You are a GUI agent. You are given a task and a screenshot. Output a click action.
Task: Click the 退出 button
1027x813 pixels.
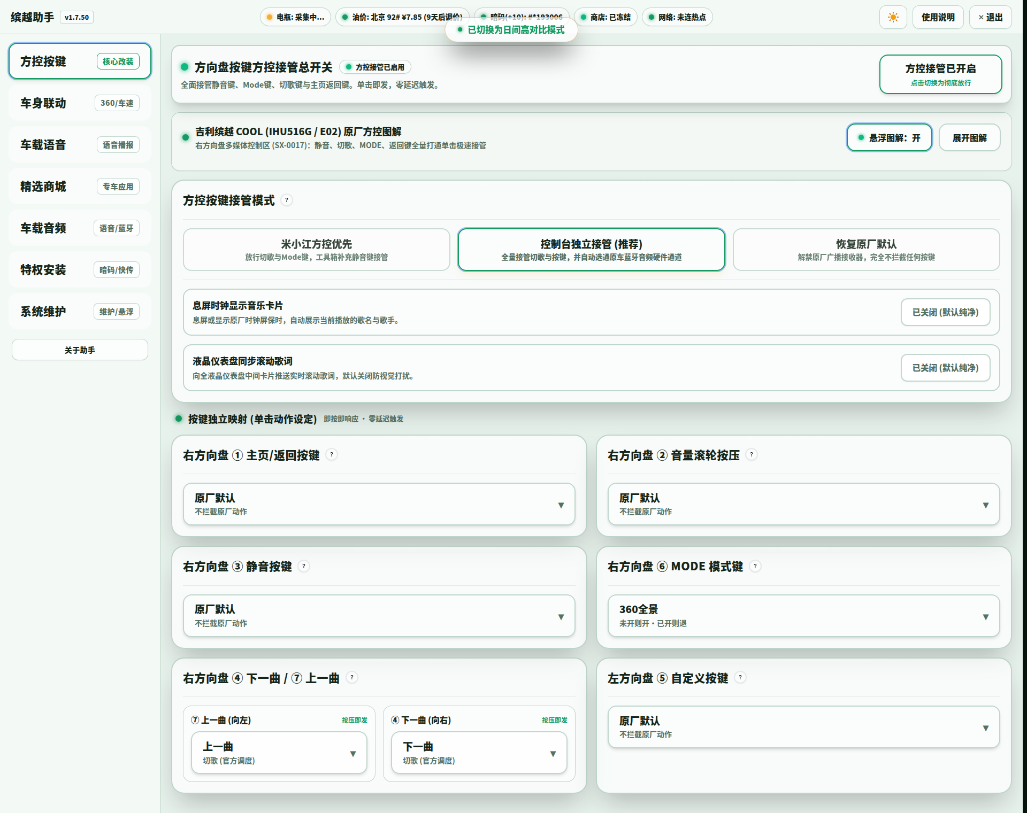991,17
